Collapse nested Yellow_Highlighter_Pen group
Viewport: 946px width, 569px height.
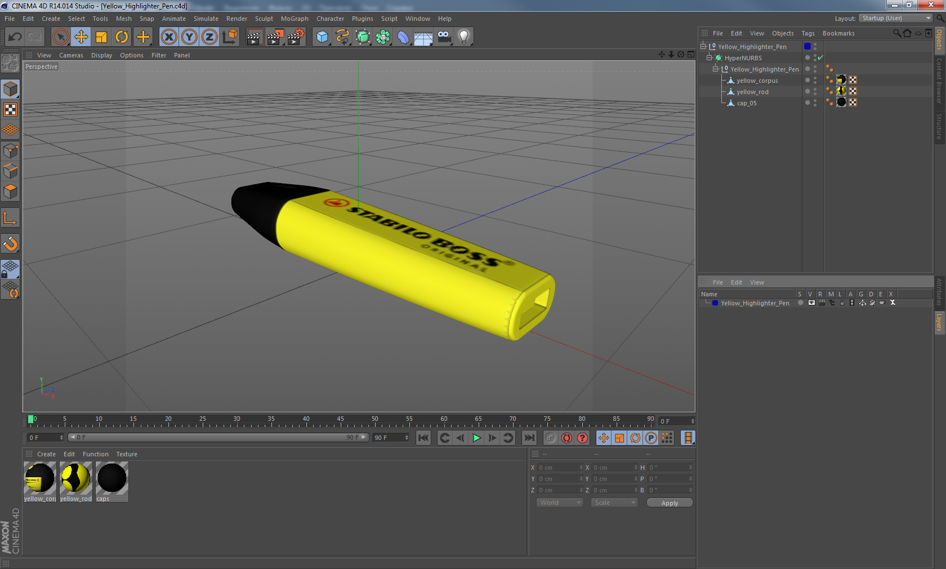pyautogui.click(x=716, y=69)
